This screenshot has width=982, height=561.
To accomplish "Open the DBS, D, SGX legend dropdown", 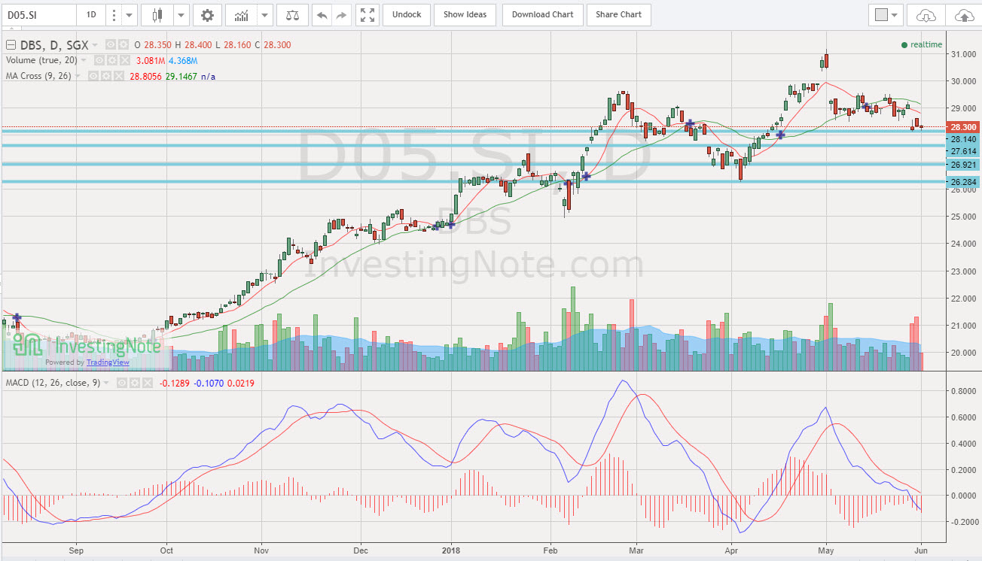I will click(95, 45).
